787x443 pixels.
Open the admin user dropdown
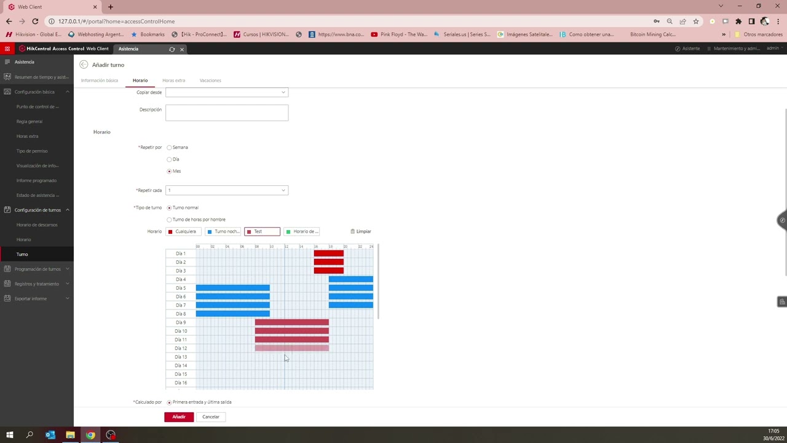pyautogui.click(x=775, y=49)
